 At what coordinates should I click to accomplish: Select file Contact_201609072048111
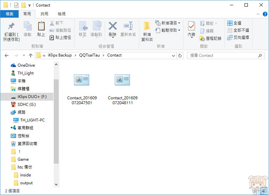[123, 89]
